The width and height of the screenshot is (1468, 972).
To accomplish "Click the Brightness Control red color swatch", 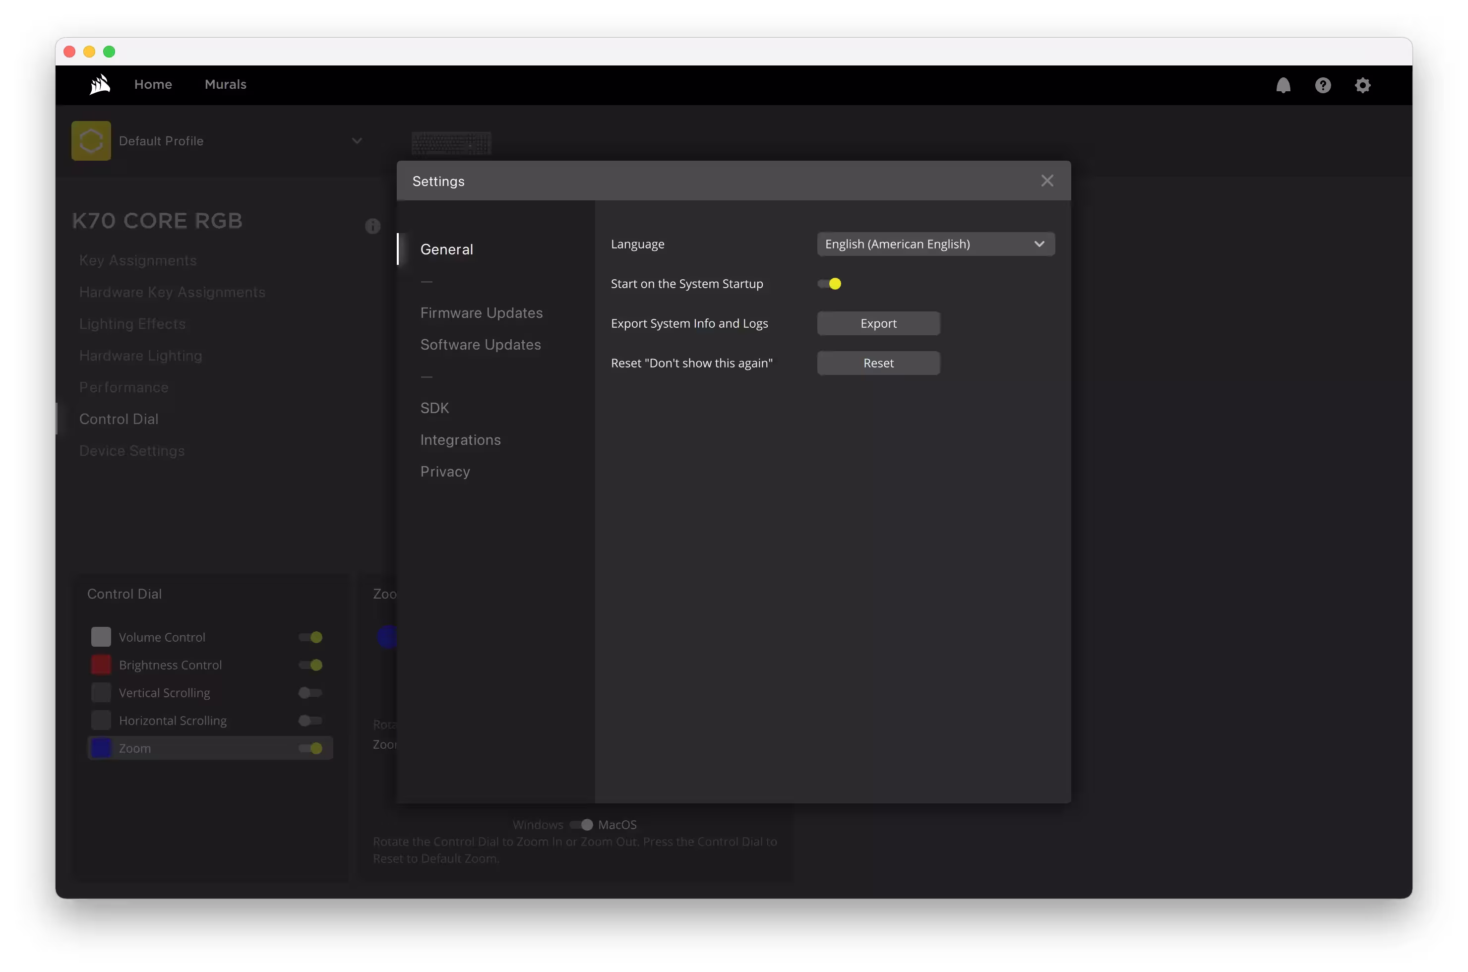I will pos(101,665).
